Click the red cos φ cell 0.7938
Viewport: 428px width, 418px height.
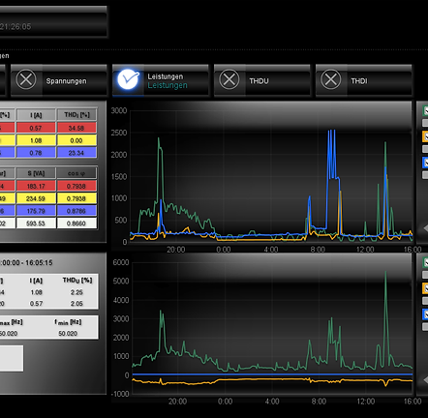point(76,186)
